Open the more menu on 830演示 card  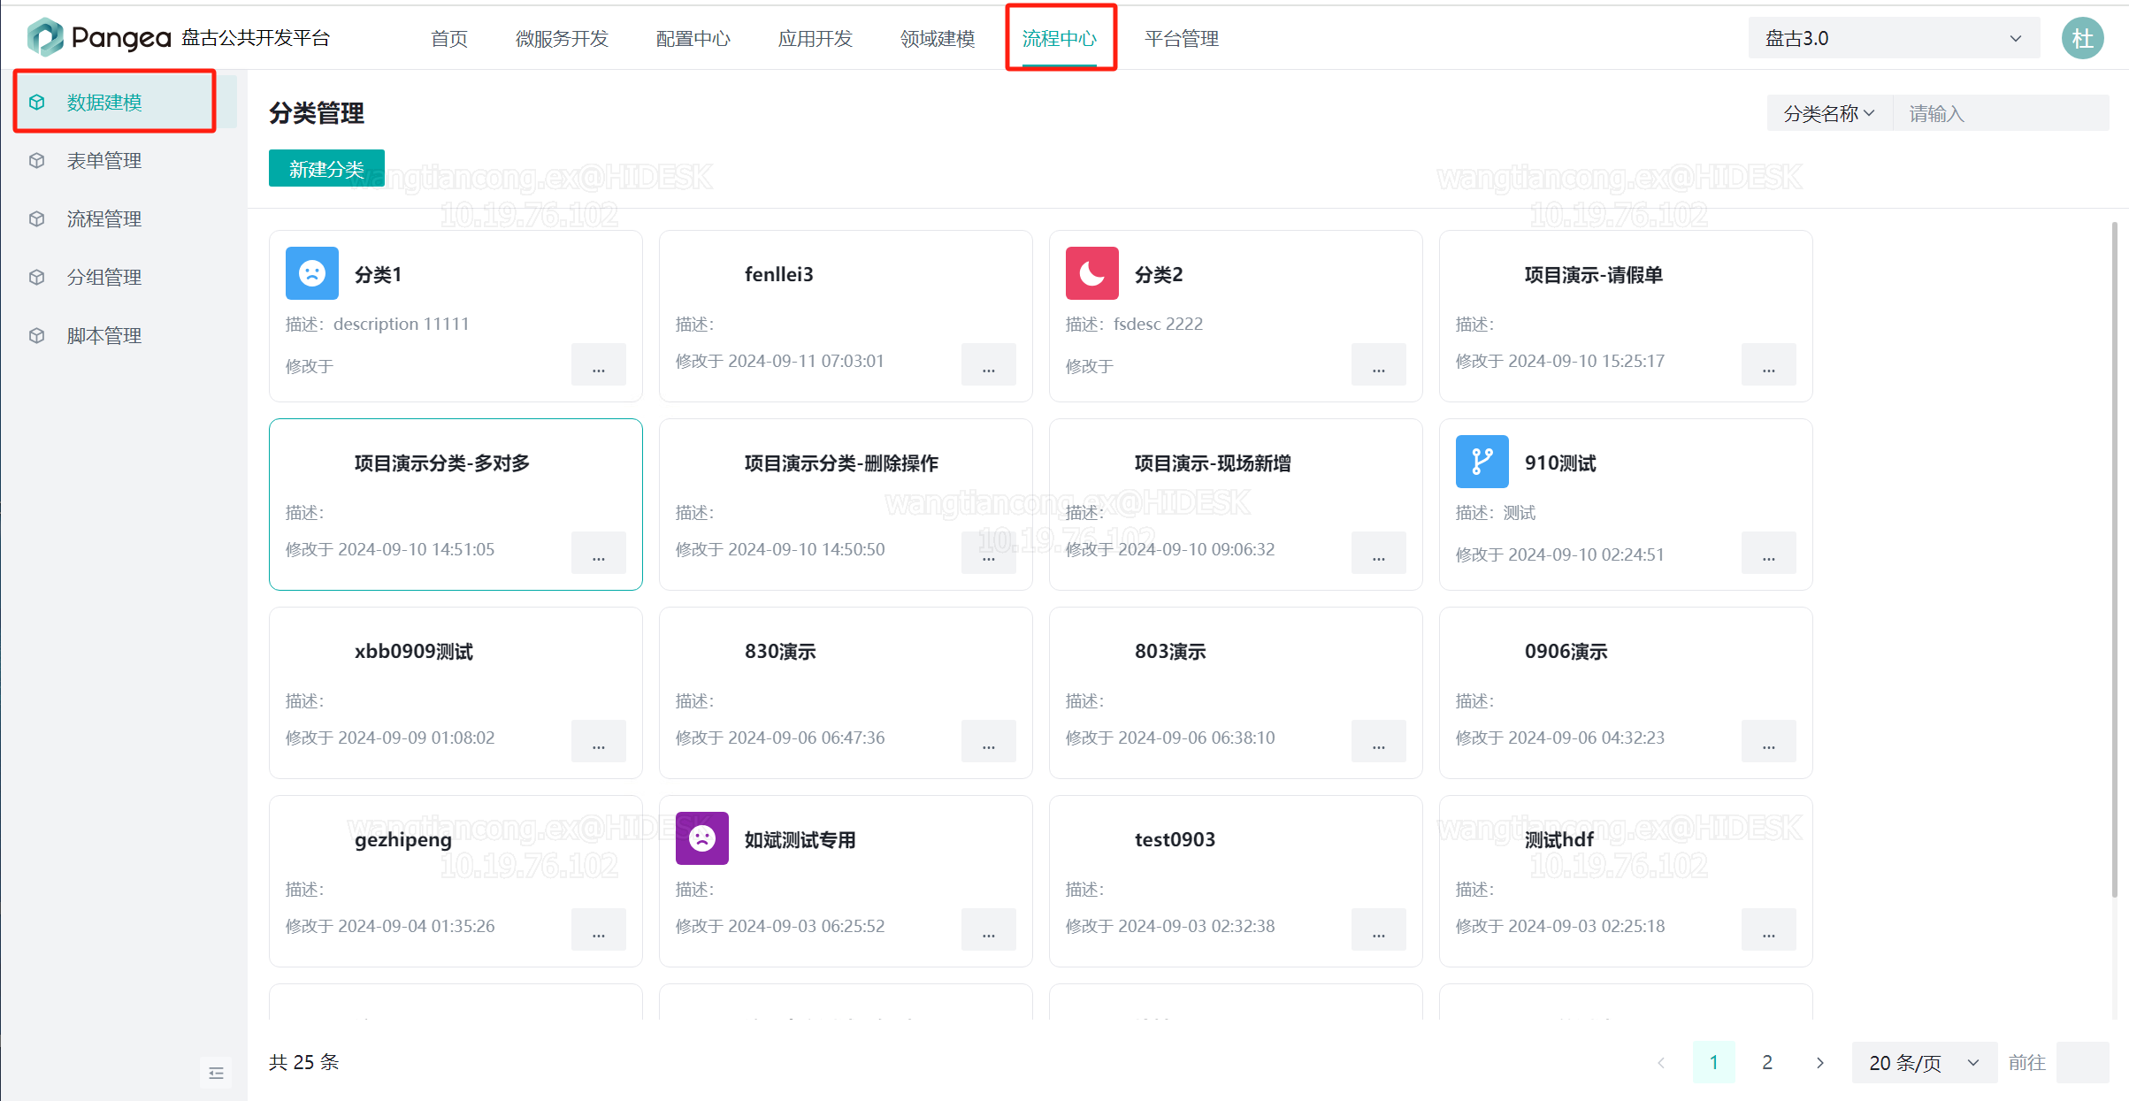click(989, 741)
